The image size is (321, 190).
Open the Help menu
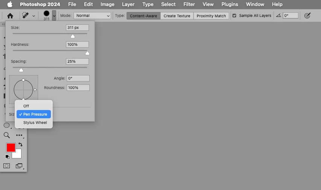(277, 4)
